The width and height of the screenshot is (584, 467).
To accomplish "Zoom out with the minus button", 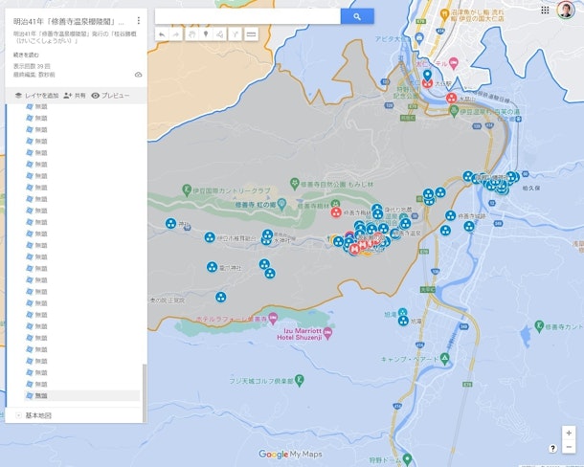I will pos(569,447).
